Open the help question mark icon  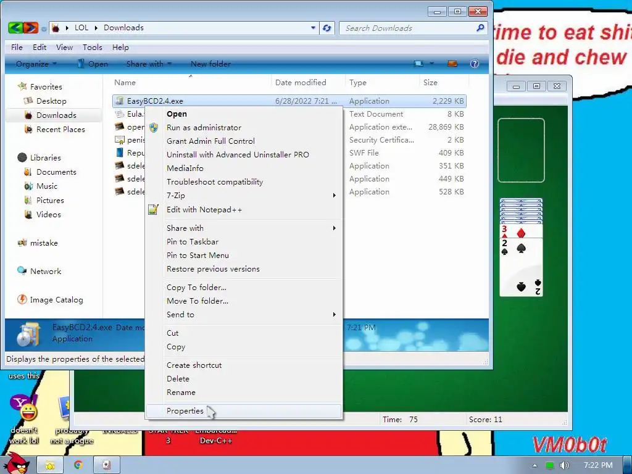(475, 64)
